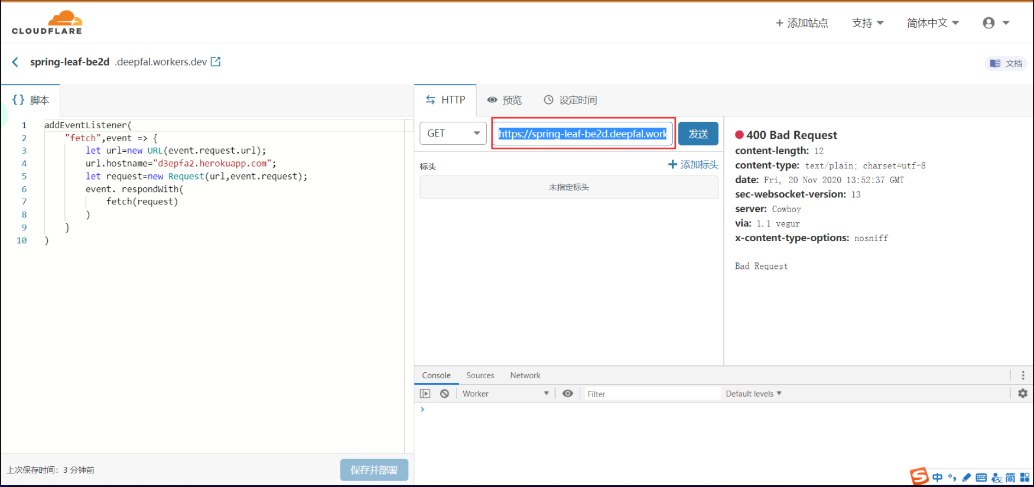
Task: Open the account user menu
Action: click(996, 23)
